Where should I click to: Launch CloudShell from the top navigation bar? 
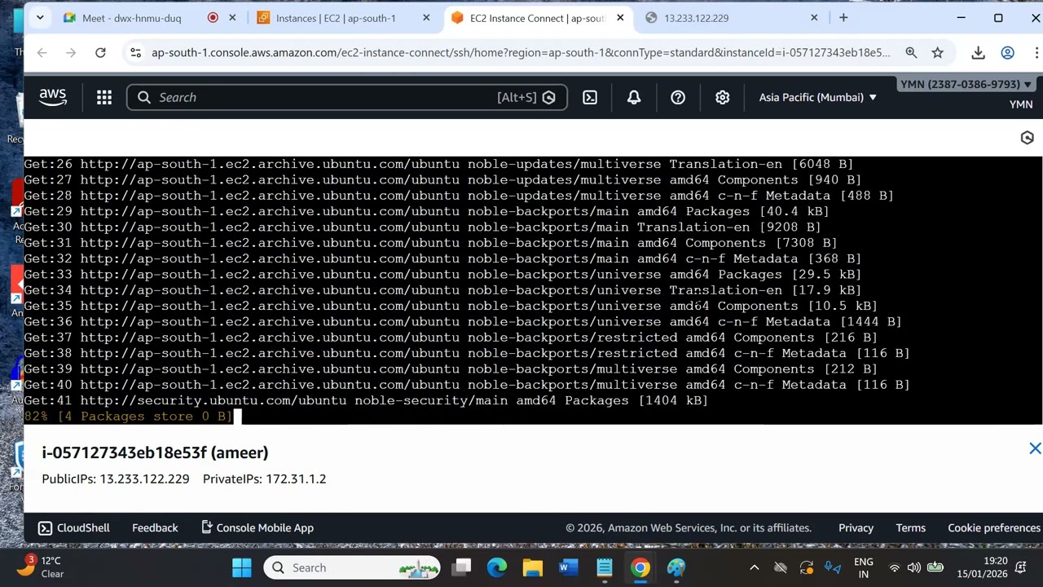click(590, 97)
